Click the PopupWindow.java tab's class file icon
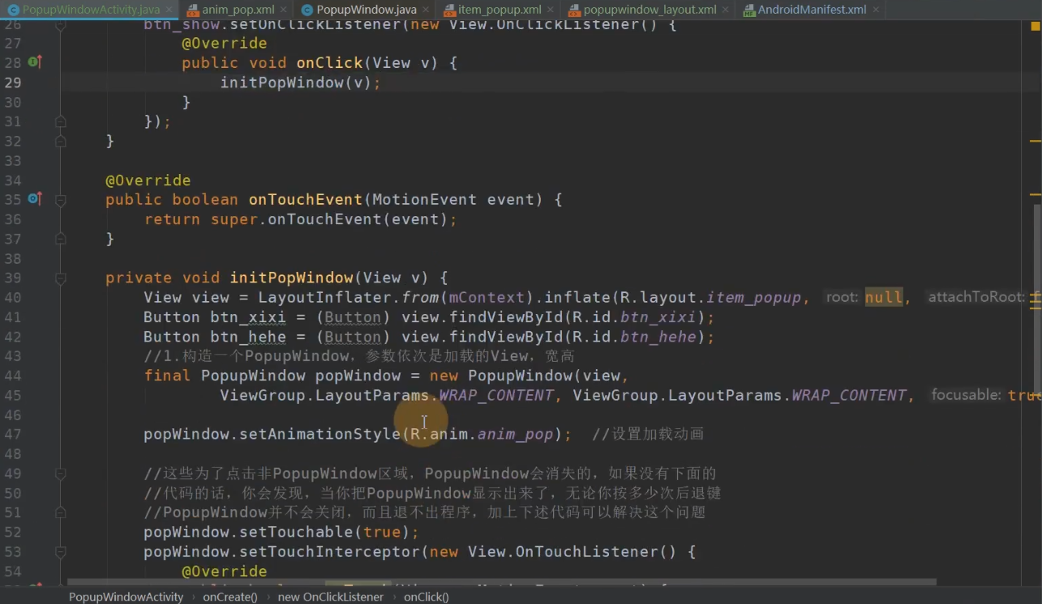The image size is (1042, 604). click(307, 10)
